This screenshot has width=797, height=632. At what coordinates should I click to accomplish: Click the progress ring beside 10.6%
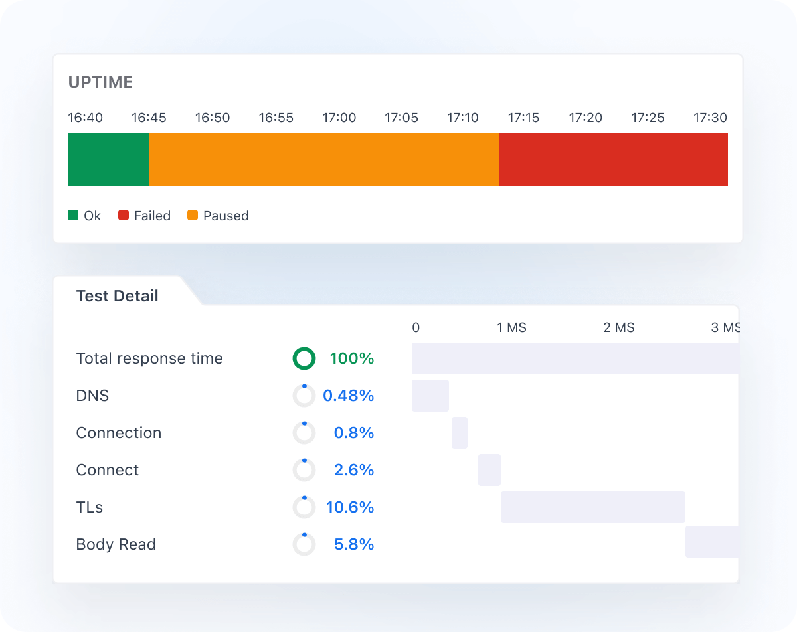coord(304,507)
